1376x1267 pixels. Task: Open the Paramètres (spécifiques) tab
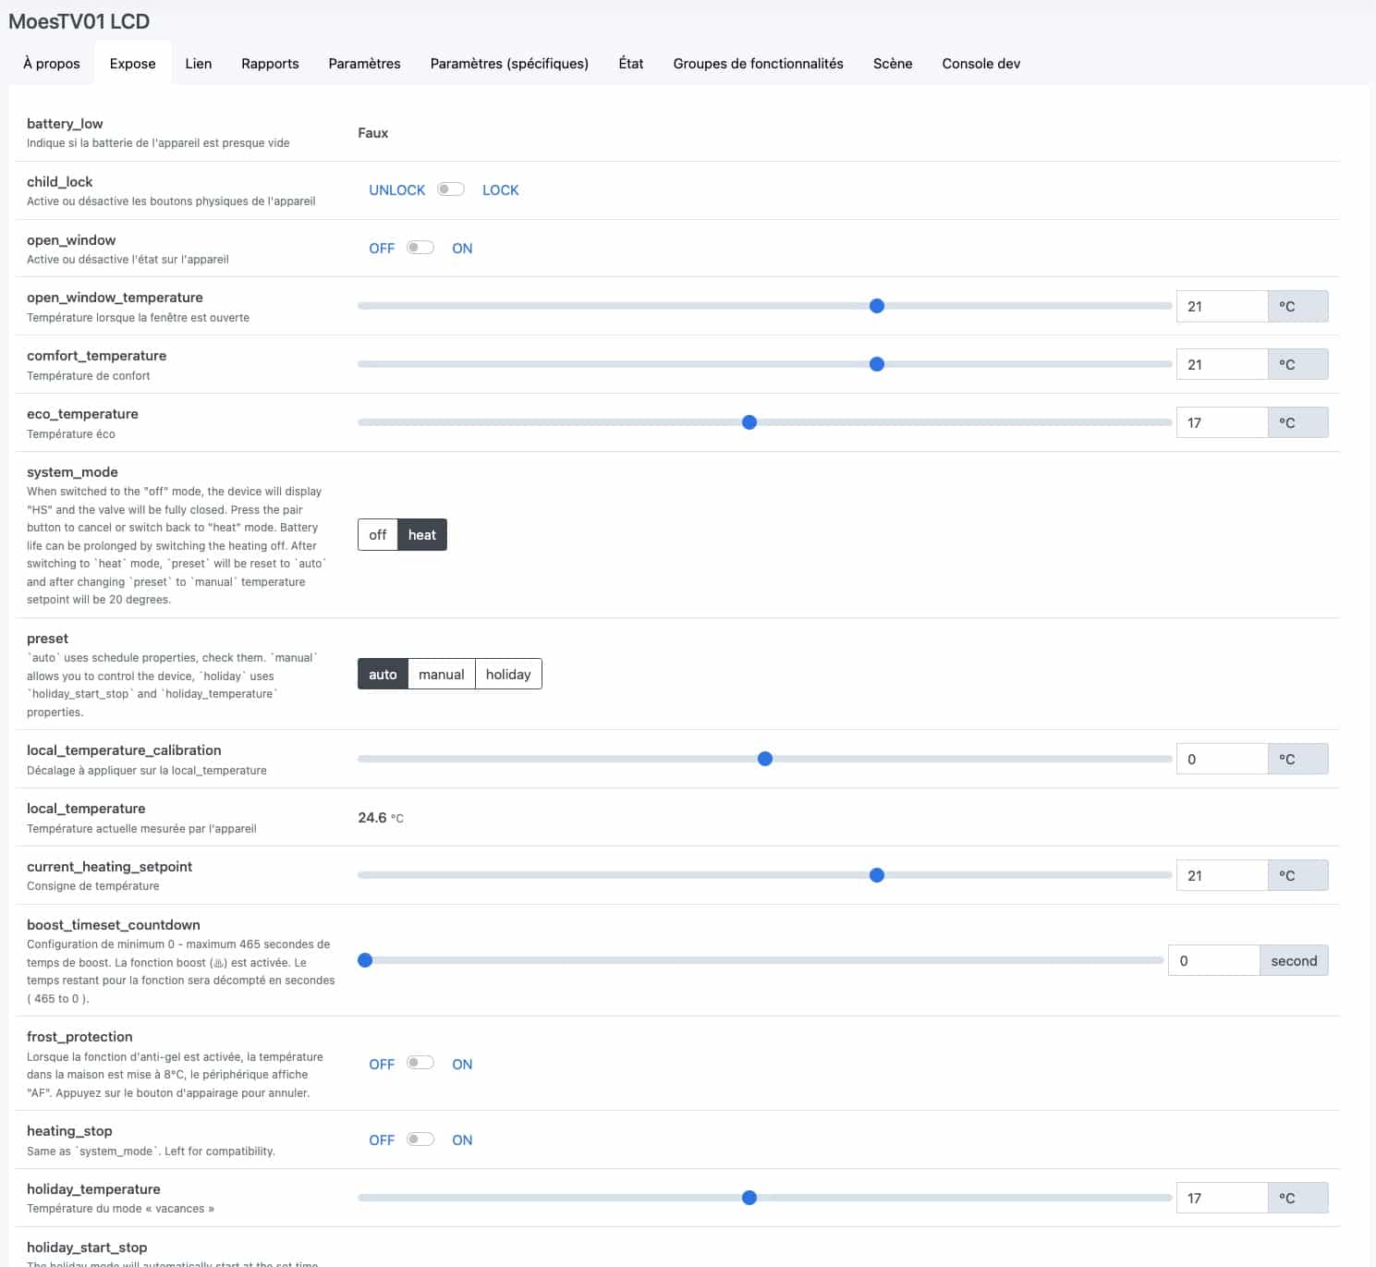509,63
